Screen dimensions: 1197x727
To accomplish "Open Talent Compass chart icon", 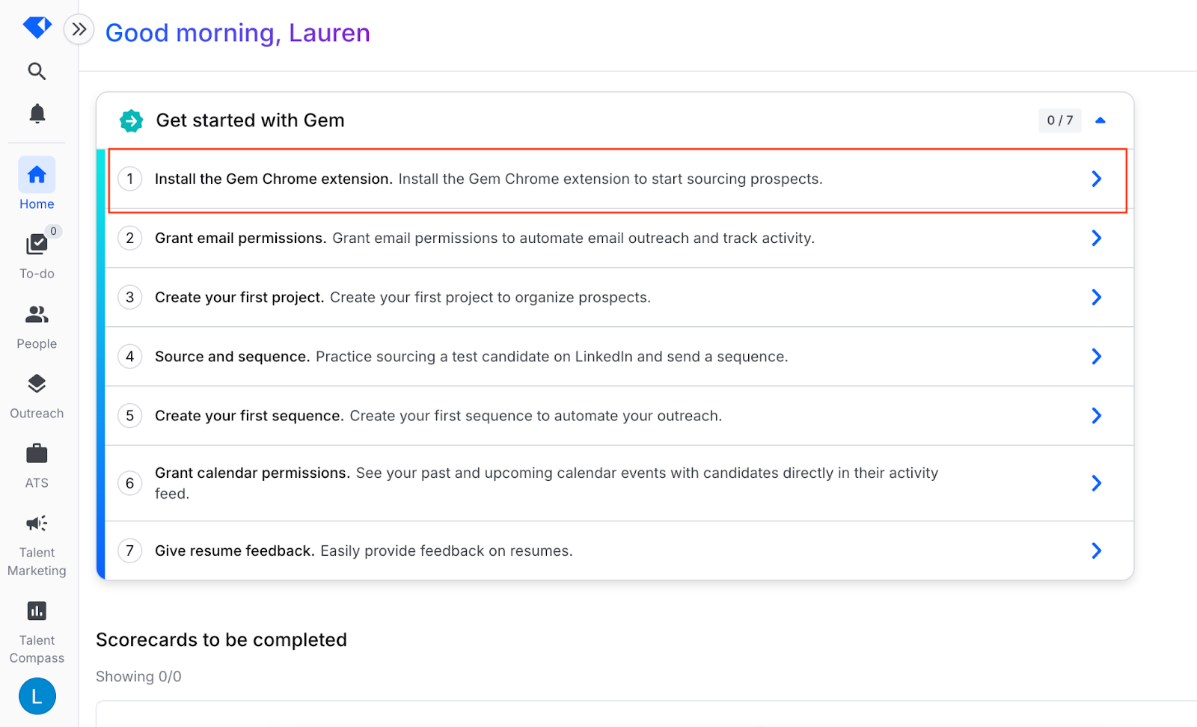I will click(x=37, y=611).
